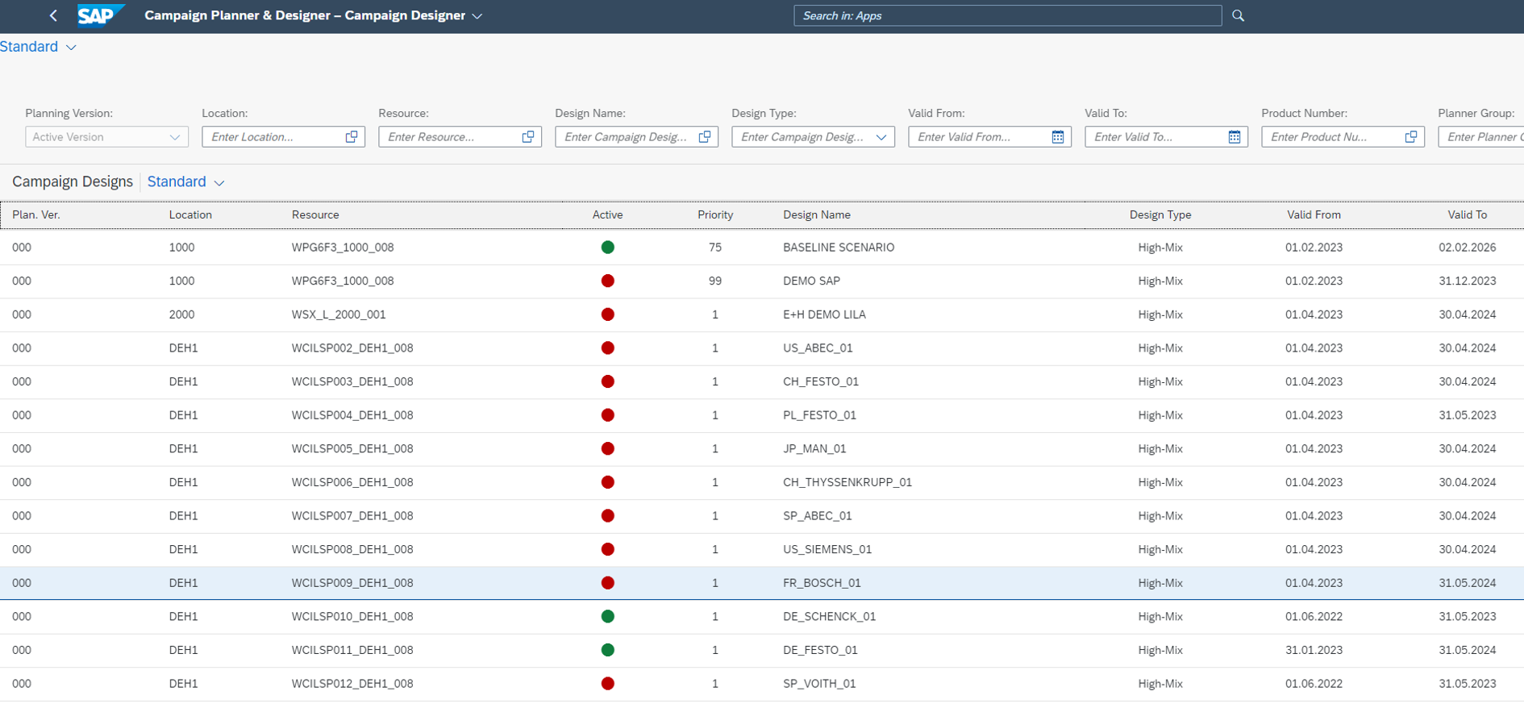Screen dimensions: 1524x708
Task: Click red status dot of E+H DEMO LILA
Action: point(608,314)
